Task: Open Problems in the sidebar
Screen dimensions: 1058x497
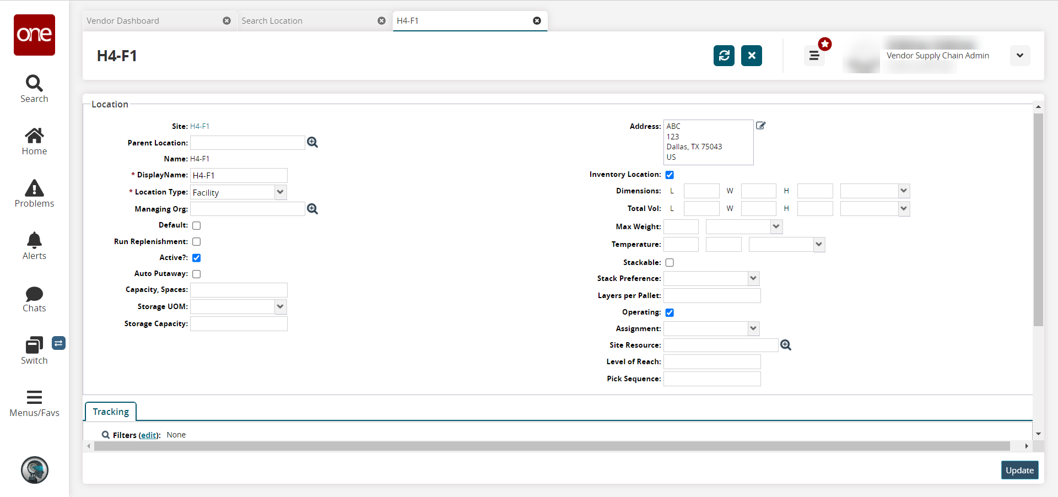Action: click(34, 194)
